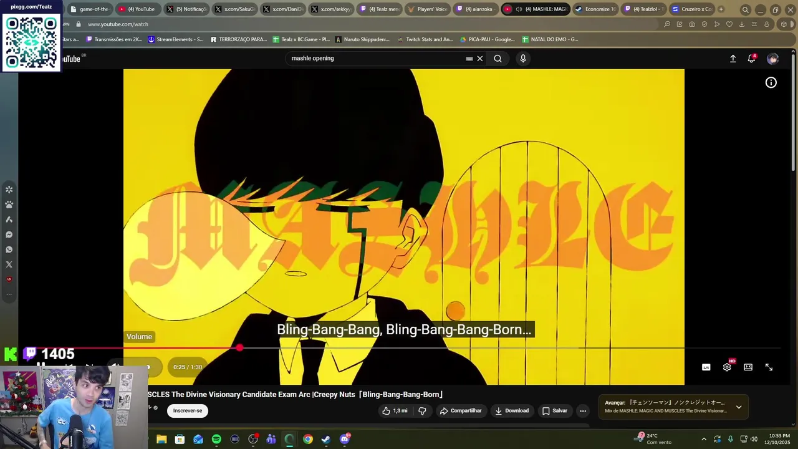This screenshot has height=449, width=798.
Task: Open Steam from the taskbar
Action: click(x=326, y=439)
